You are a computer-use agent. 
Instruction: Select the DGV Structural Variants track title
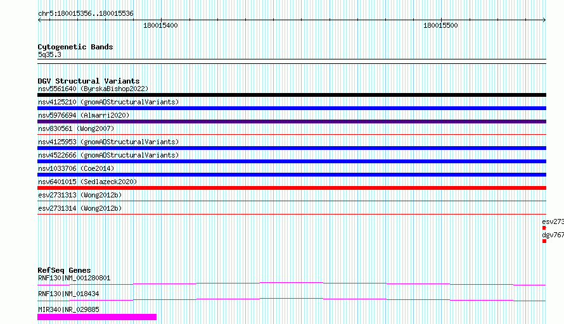click(x=89, y=81)
